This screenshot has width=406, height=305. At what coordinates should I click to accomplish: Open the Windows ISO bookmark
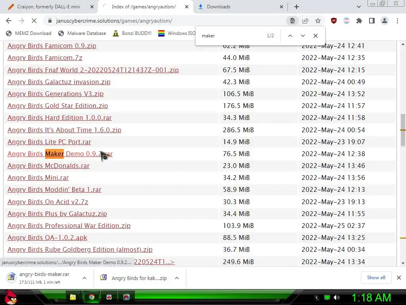(177, 33)
